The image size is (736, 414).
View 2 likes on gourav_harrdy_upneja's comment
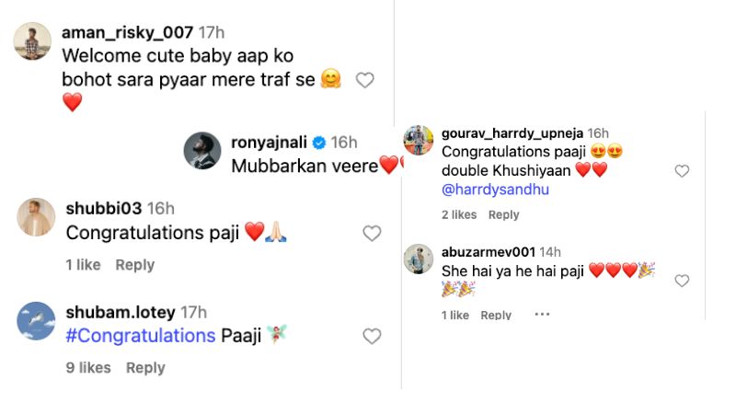click(459, 214)
